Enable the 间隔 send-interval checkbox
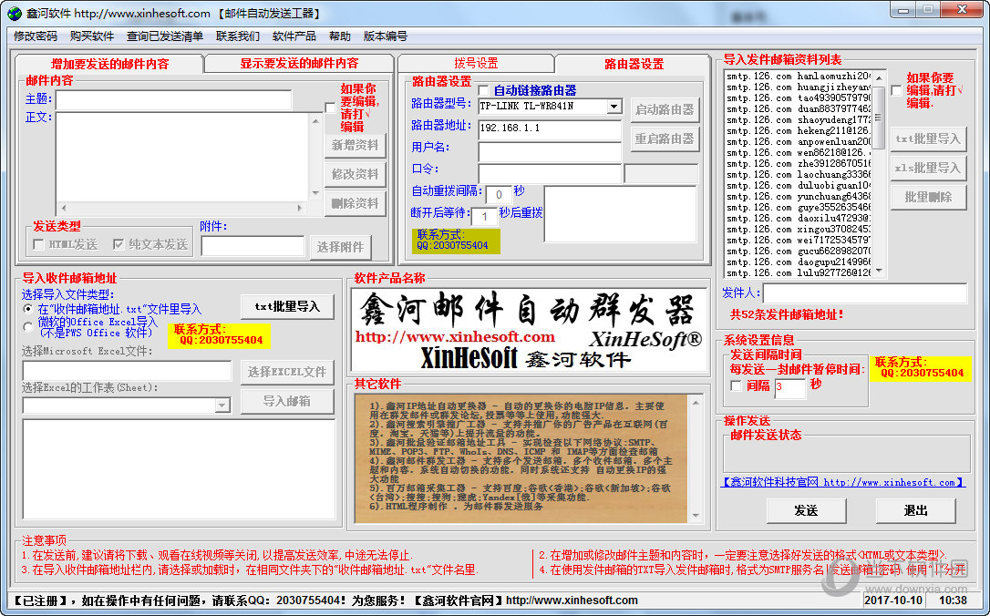Screen dimensions: 990x616 [736, 385]
